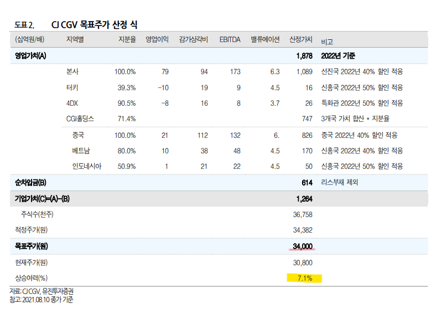Click the note '2022년 기준'
Viewport: 441px width, 324px height.
(338, 56)
